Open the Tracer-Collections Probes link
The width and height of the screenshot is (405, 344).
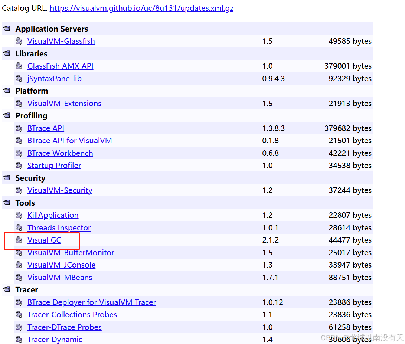pyautogui.click(x=72, y=315)
